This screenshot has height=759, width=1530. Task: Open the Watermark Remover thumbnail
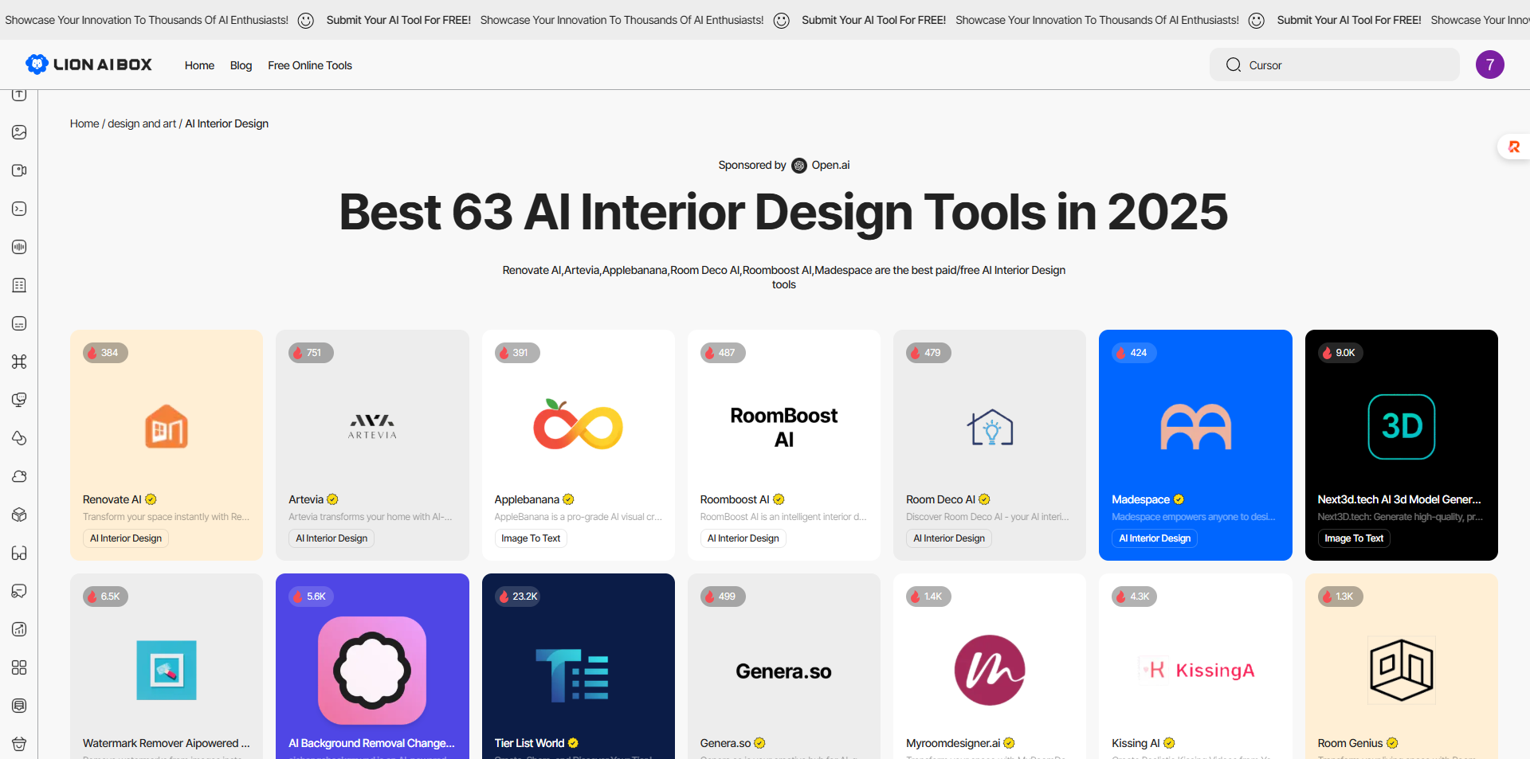tap(167, 671)
